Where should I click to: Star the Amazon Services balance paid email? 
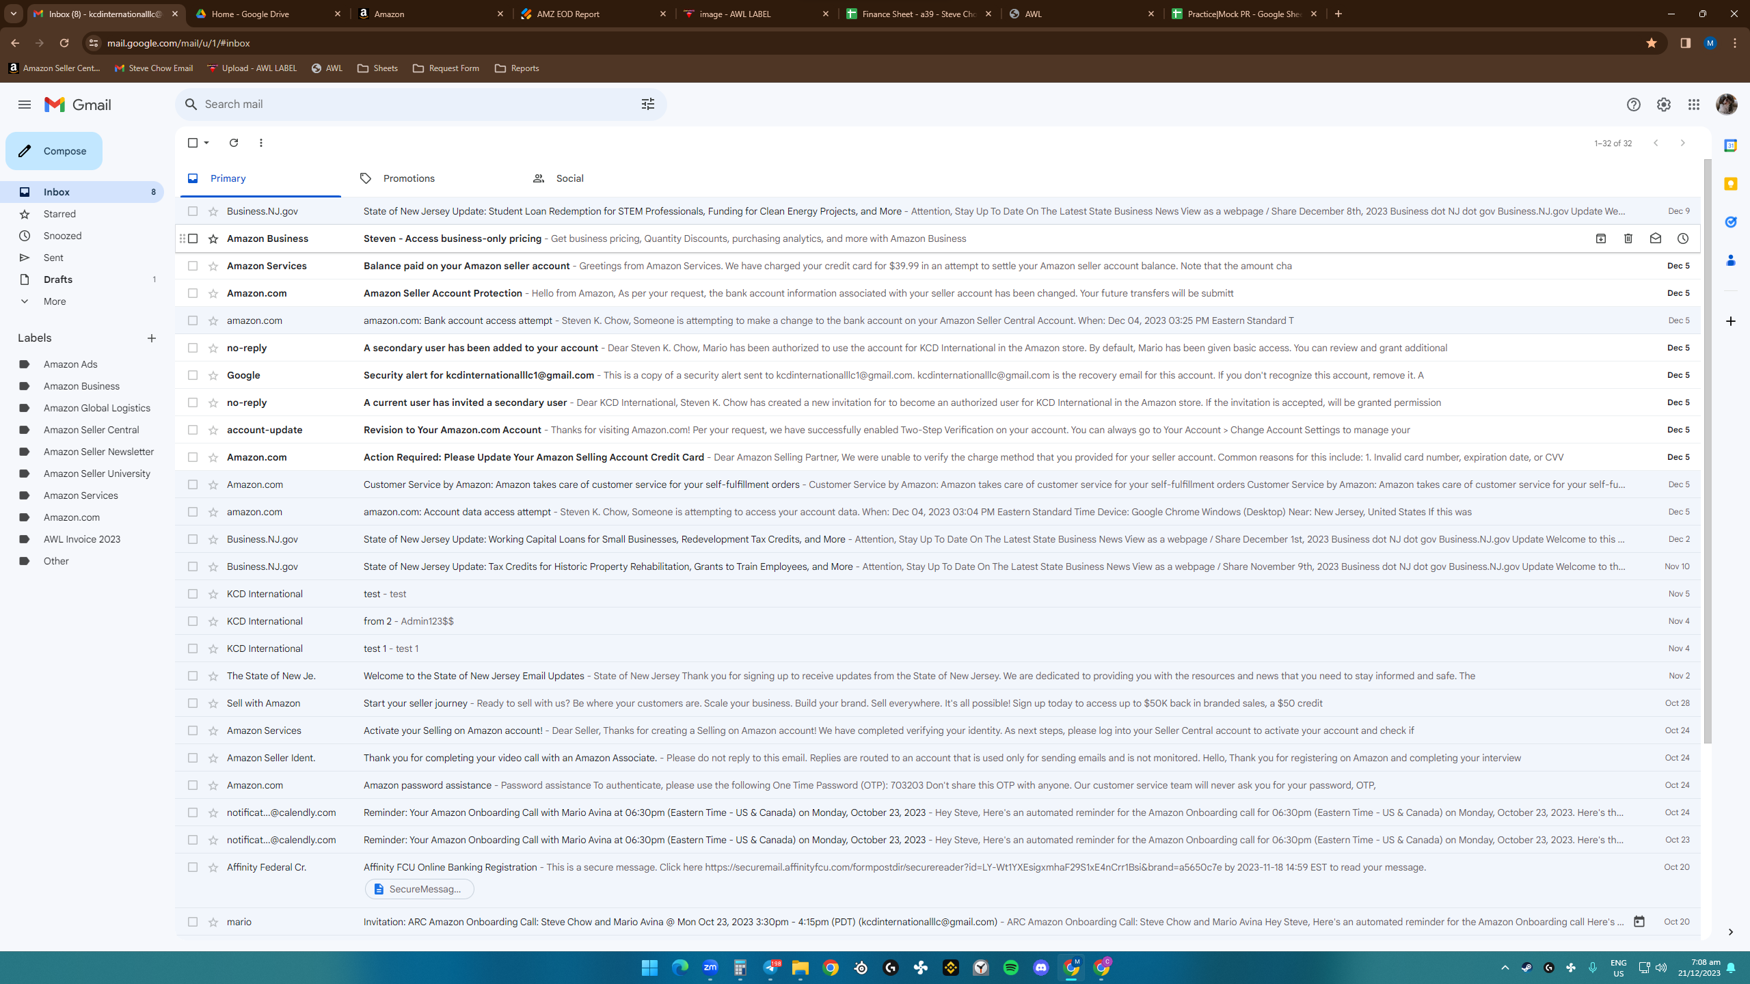213,266
